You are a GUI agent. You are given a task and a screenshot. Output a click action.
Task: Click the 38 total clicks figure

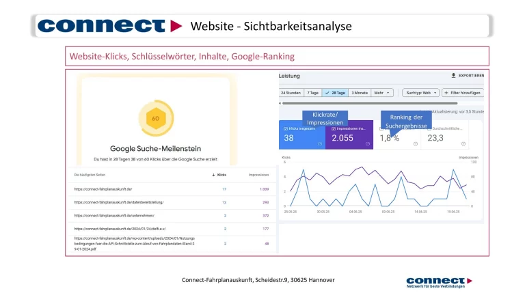288,138
